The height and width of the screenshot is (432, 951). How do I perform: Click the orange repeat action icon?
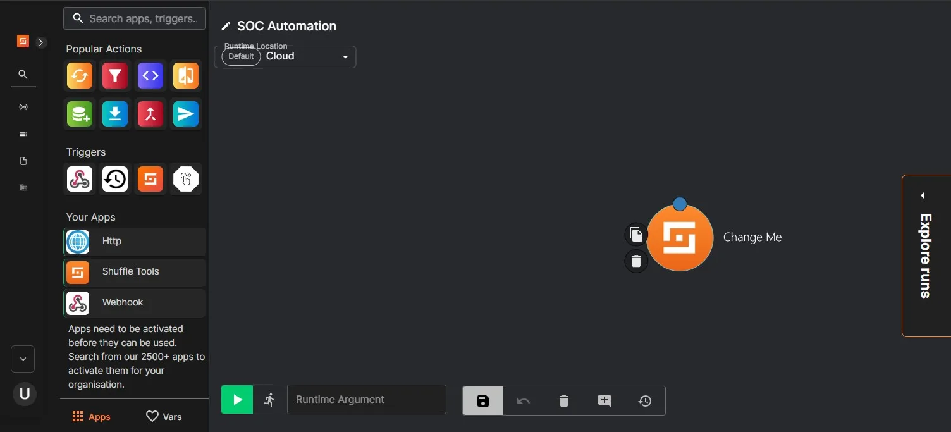pyautogui.click(x=80, y=76)
